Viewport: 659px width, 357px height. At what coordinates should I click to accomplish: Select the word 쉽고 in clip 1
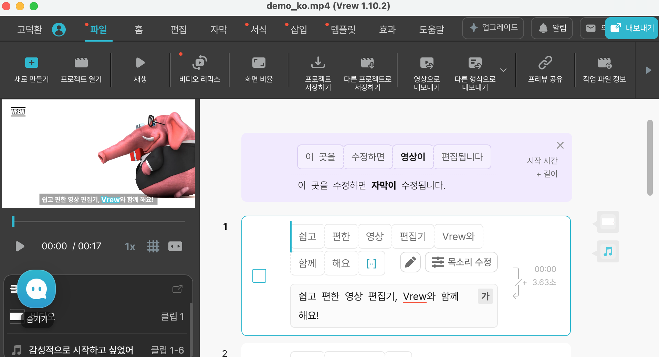(307, 236)
